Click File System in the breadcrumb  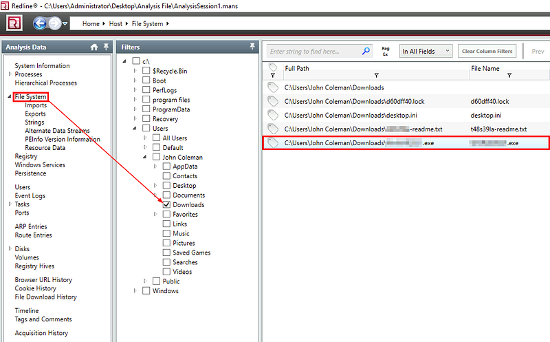[147, 23]
